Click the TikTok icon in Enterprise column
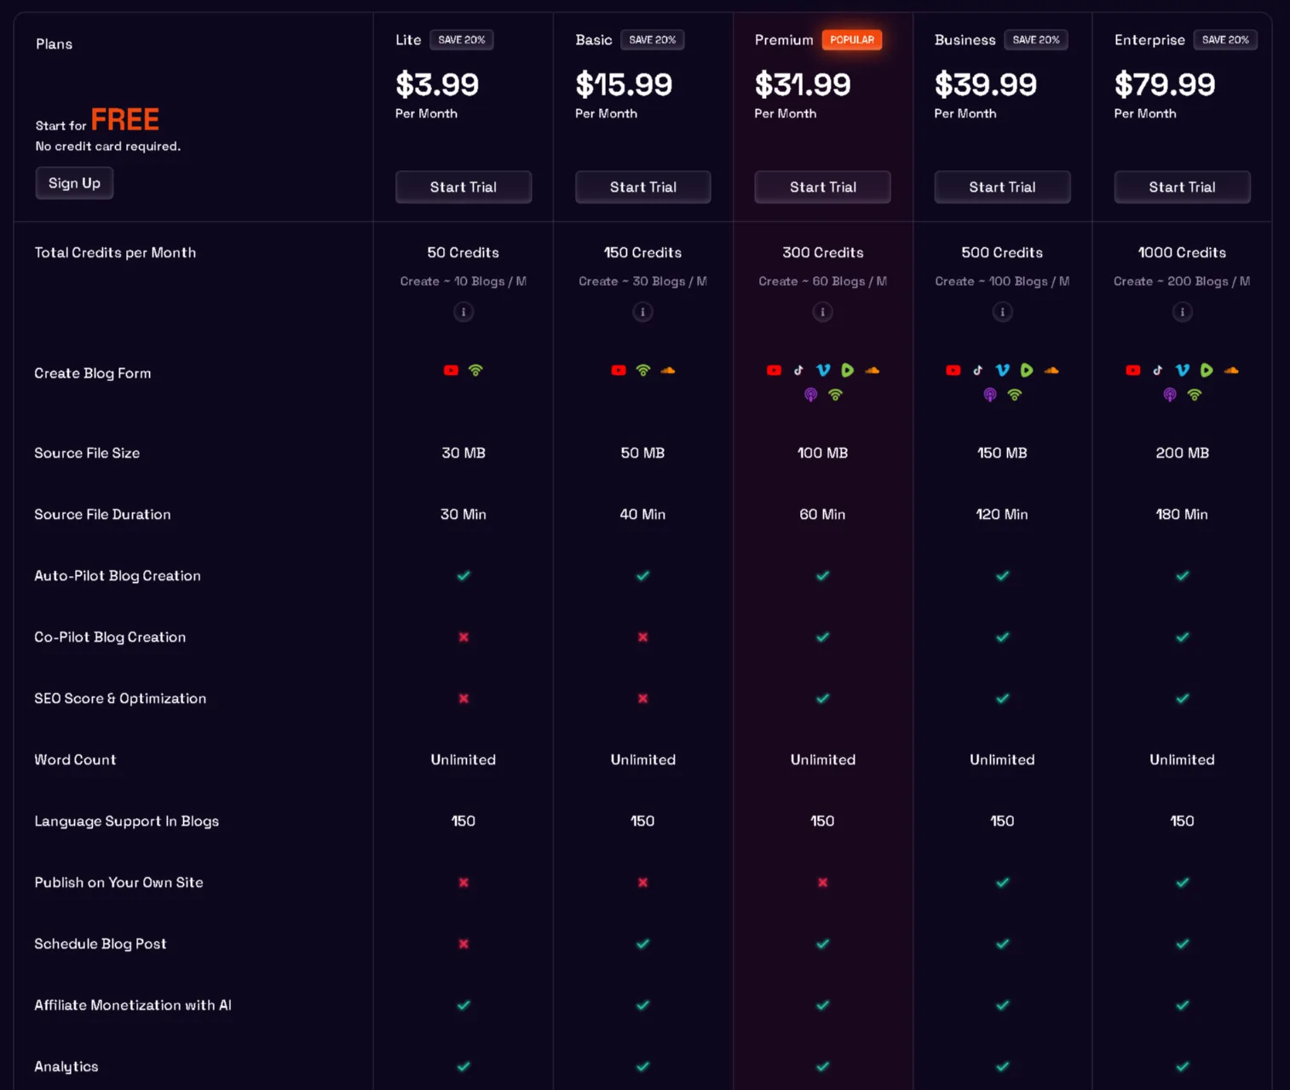Viewport: 1290px width, 1090px height. tap(1158, 371)
